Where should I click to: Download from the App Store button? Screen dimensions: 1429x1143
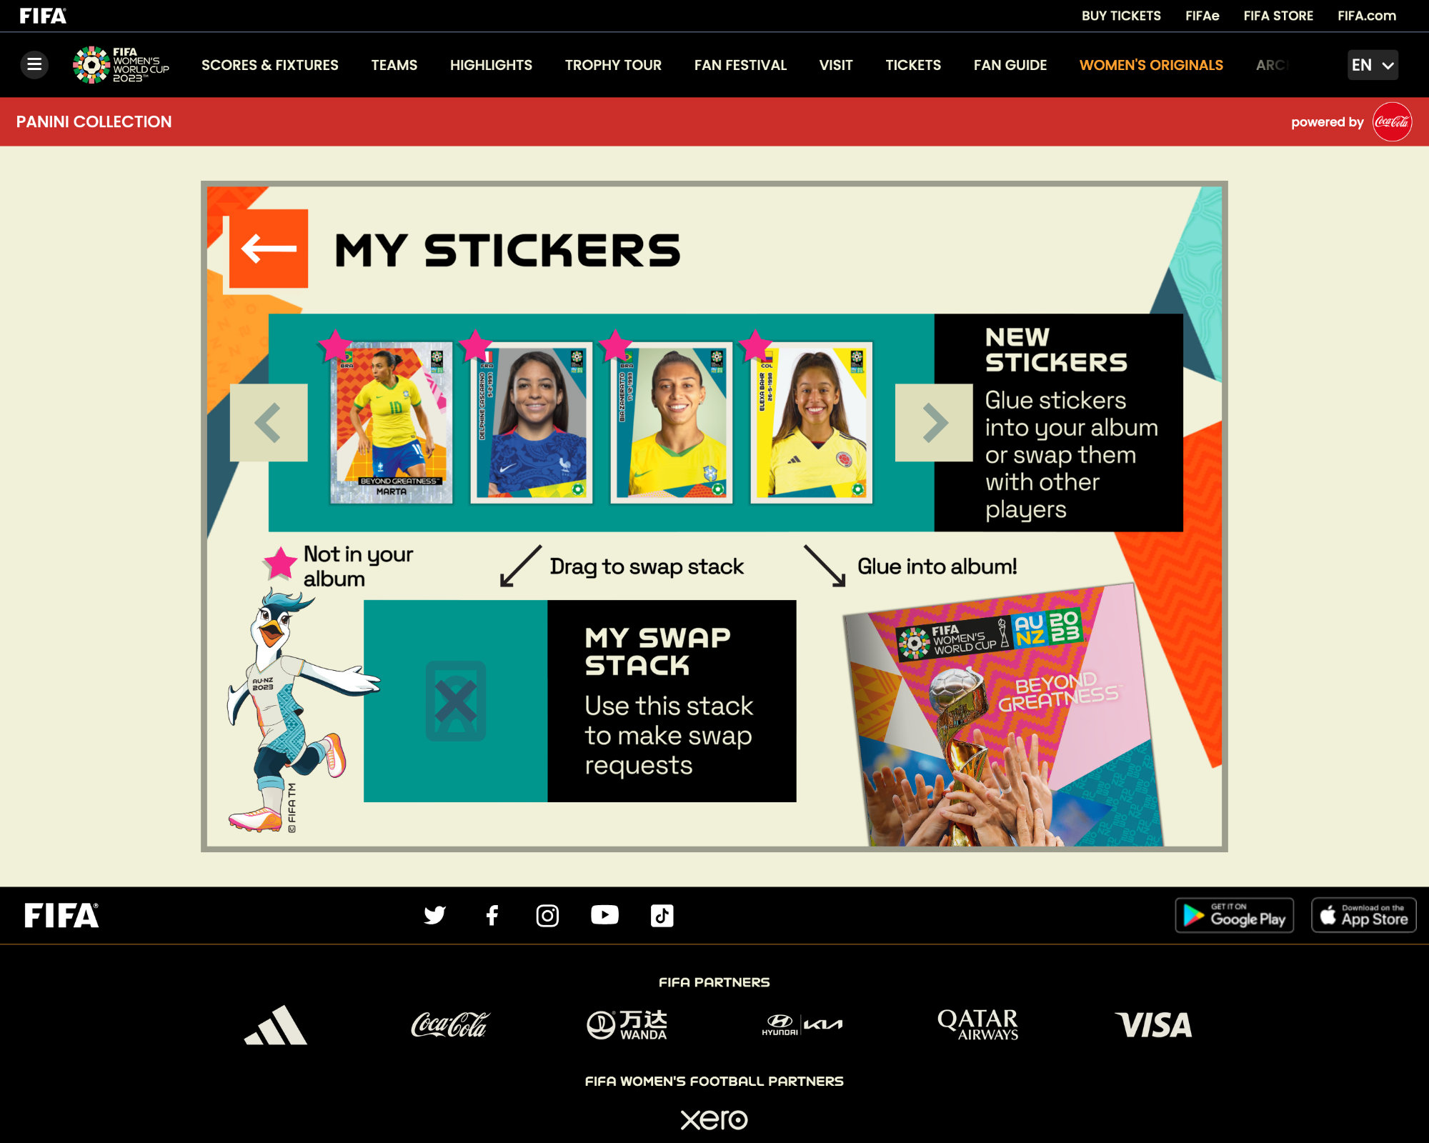pos(1364,915)
